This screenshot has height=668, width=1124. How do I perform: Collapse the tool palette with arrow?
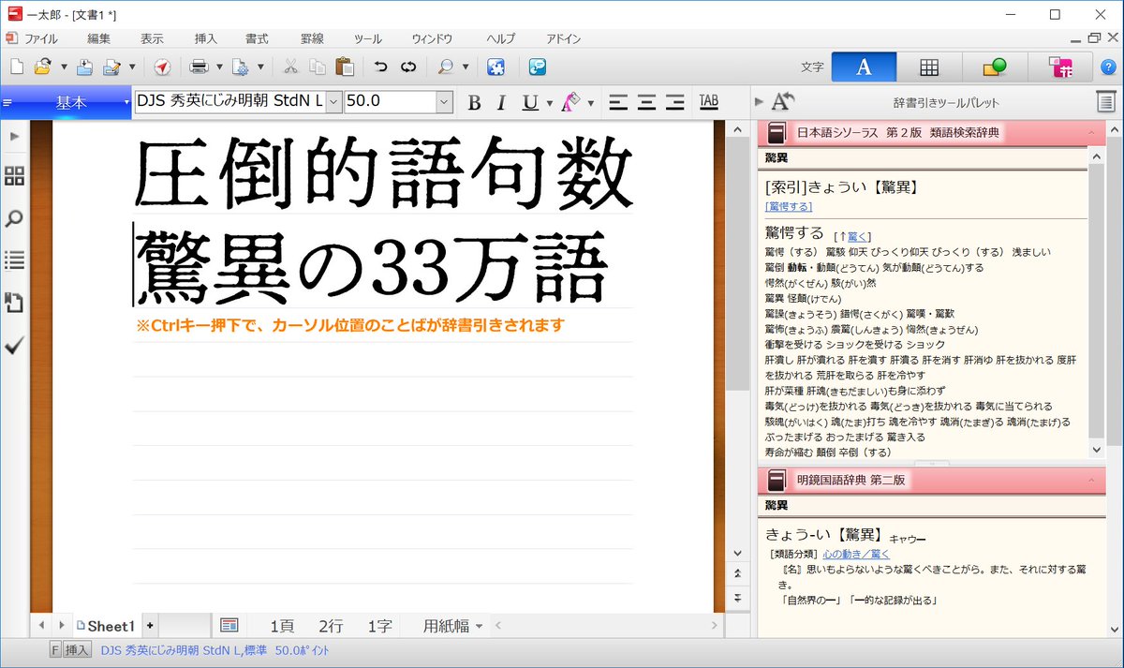point(759,102)
